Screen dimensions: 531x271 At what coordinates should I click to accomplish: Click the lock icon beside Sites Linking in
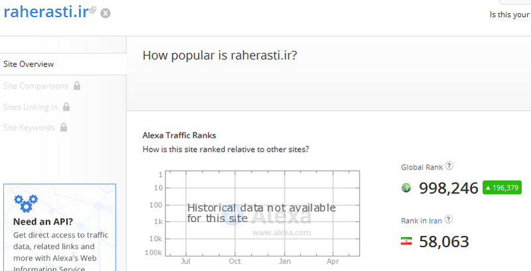66,107
